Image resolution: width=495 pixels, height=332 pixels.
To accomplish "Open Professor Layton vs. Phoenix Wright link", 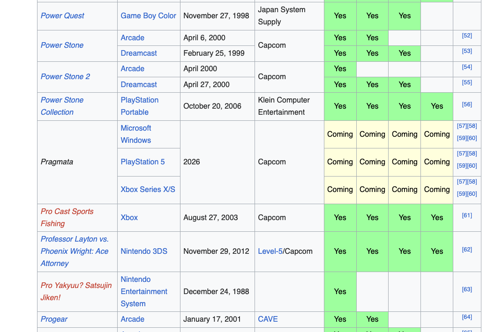I will [75, 251].
